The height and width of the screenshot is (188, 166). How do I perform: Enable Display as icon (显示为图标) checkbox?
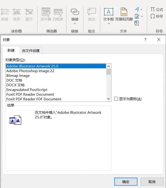pos(116,99)
